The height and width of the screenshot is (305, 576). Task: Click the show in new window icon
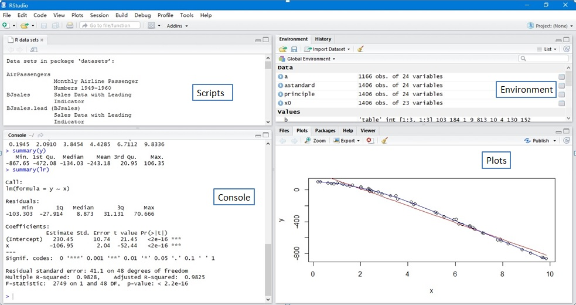pyautogui.click(x=33, y=49)
